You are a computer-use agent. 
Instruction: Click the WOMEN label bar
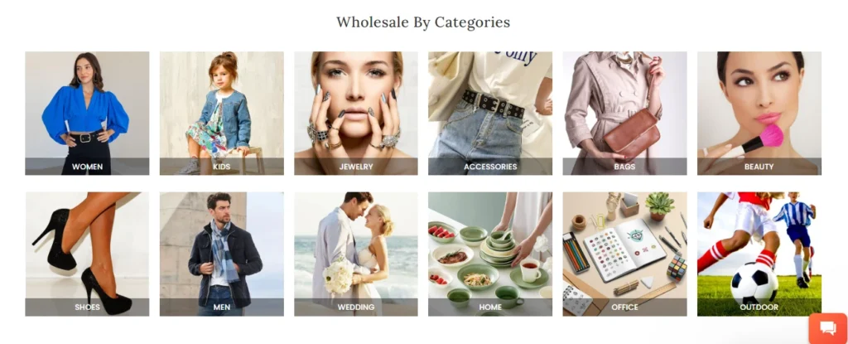pyautogui.click(x=87, y=167)
